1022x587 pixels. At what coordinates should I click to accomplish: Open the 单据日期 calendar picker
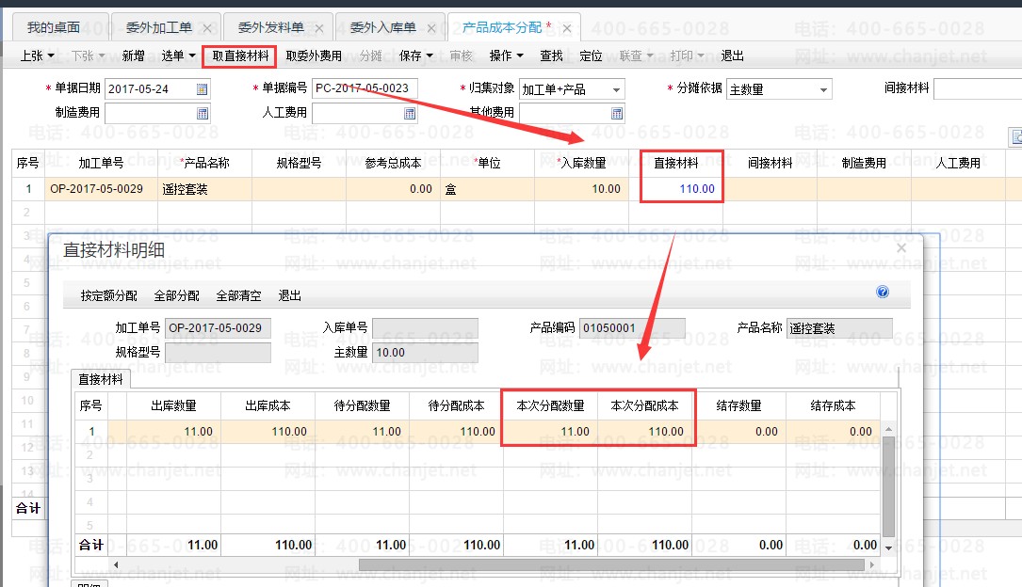tap(202, 89)
